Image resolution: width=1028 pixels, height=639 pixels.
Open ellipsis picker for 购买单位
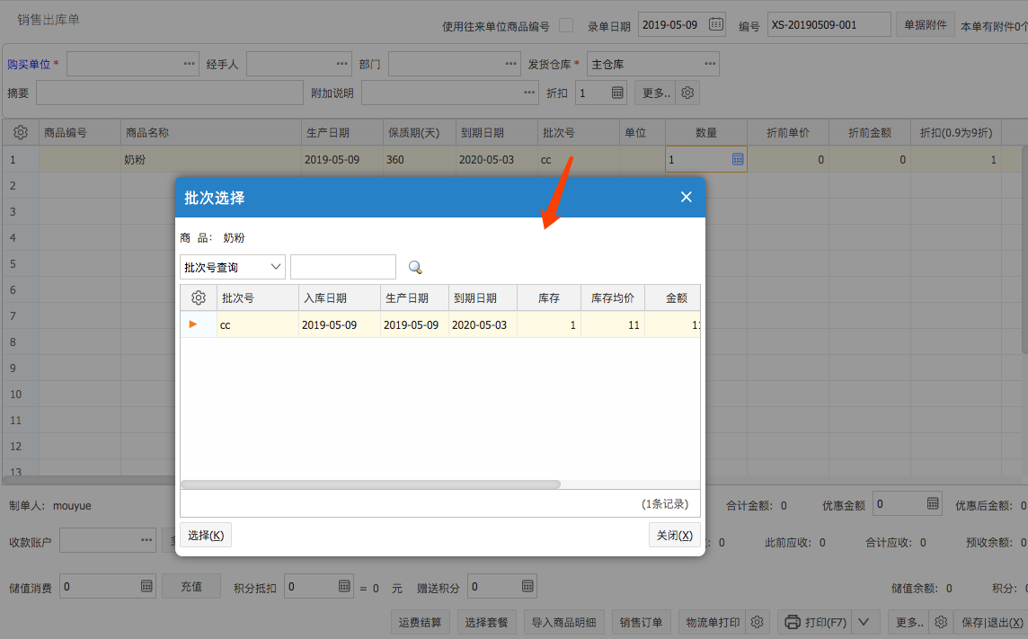pyautogui.click(x=189, y=64)
